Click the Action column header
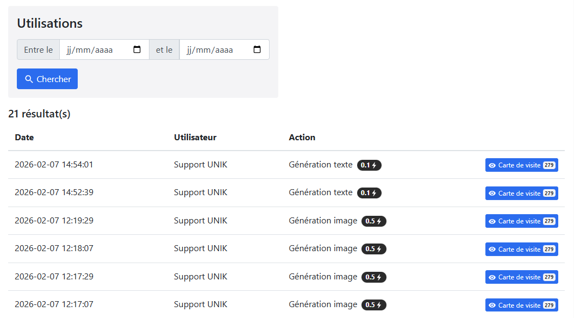 (302, 138)
